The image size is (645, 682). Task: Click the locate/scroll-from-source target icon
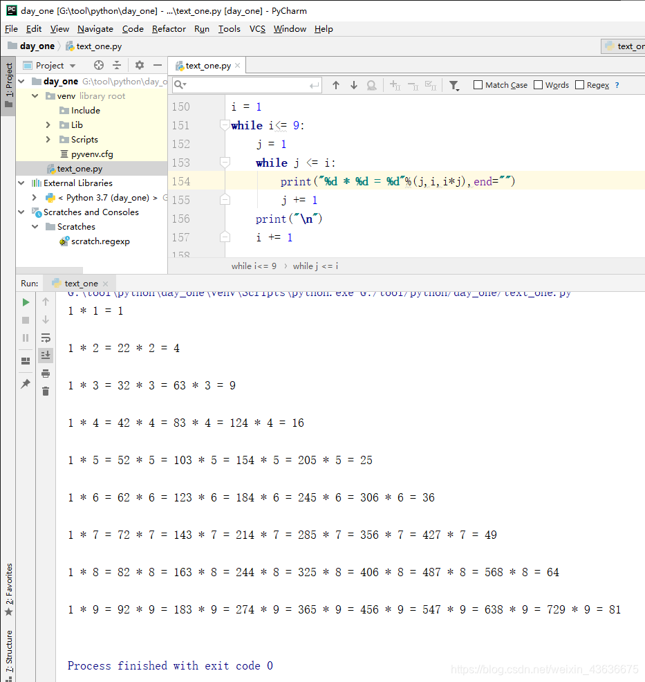[99, 65]
